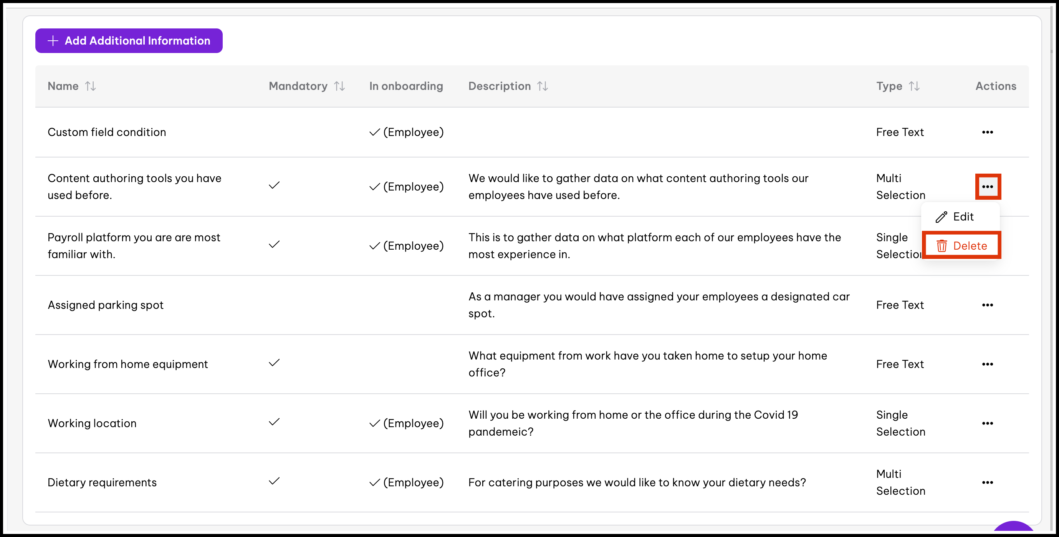Click the In onboarding column header

tap(406, 86)
